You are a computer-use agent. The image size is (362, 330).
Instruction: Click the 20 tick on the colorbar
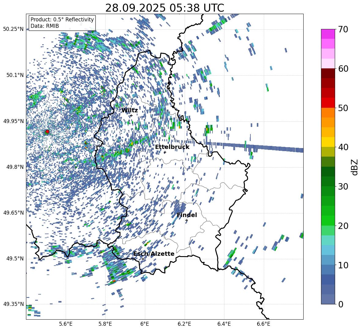(343, 226)
